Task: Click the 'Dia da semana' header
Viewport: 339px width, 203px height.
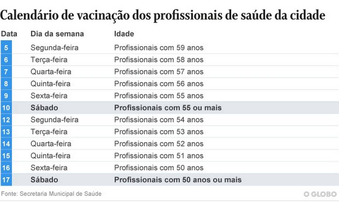Action: (57, 34)
